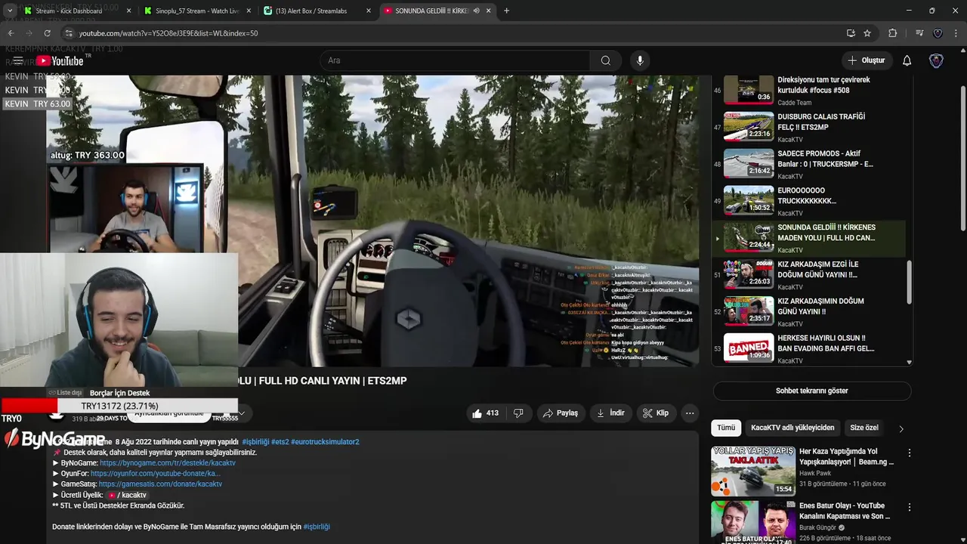Image resolution: width=967 pixels, height=544 pixels.
Task: Click the İndir download button
Action: [610, 413]
